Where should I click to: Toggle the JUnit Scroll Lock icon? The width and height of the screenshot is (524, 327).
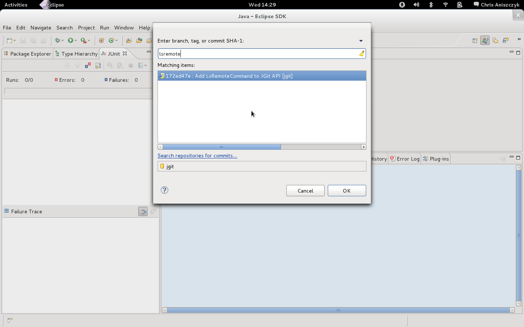(98, 65)
